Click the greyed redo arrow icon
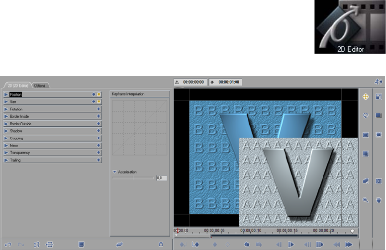Viewport: 386px width, 250px height. tap(21, 245)
